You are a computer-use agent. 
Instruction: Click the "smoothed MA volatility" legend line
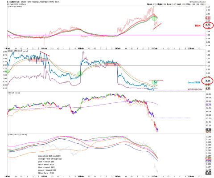point(49,156)
